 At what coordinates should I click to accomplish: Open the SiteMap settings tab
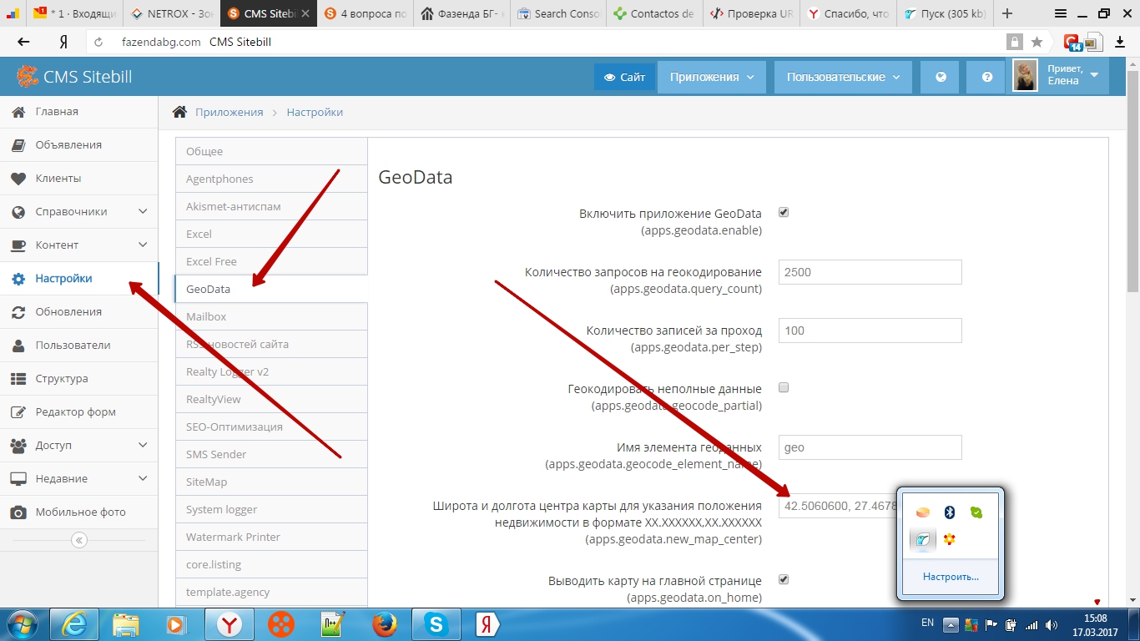click(x=271, y=482)
